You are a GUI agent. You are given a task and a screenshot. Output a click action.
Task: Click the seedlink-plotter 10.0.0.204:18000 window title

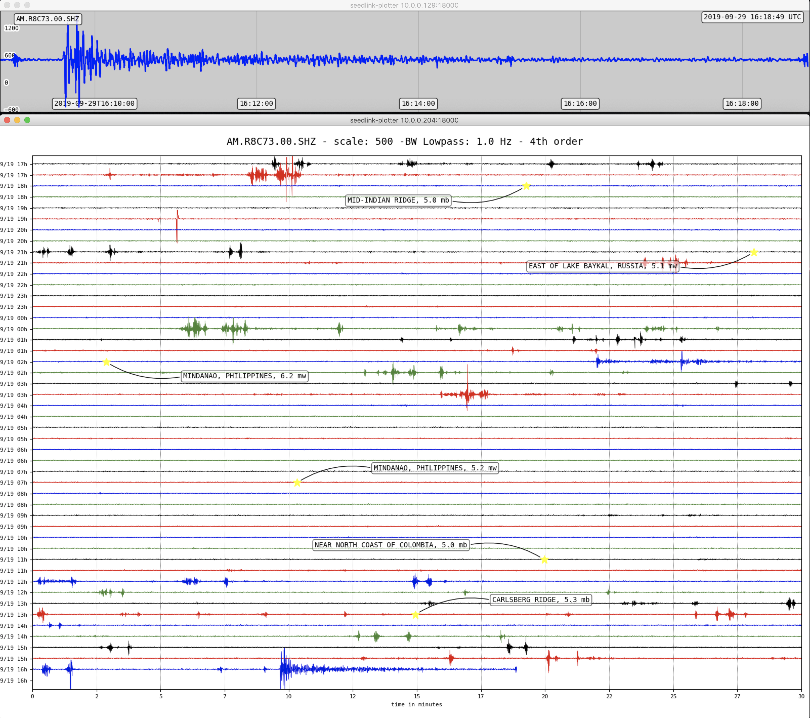point(404,120)
